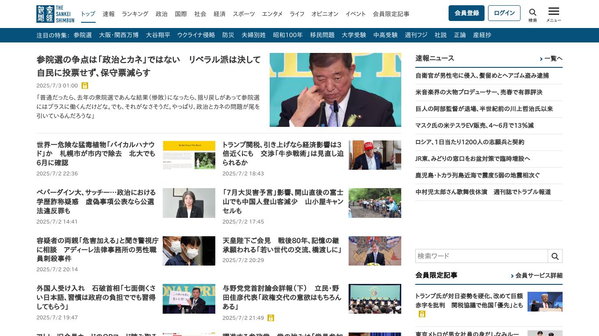Open the 与野党党首討論会 article thumbnail
599x336 pixels.
coord(375,299)
